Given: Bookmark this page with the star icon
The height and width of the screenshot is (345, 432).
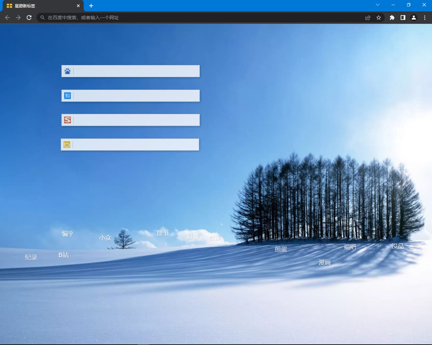Looking at the screenshot, I should point(379,18).
